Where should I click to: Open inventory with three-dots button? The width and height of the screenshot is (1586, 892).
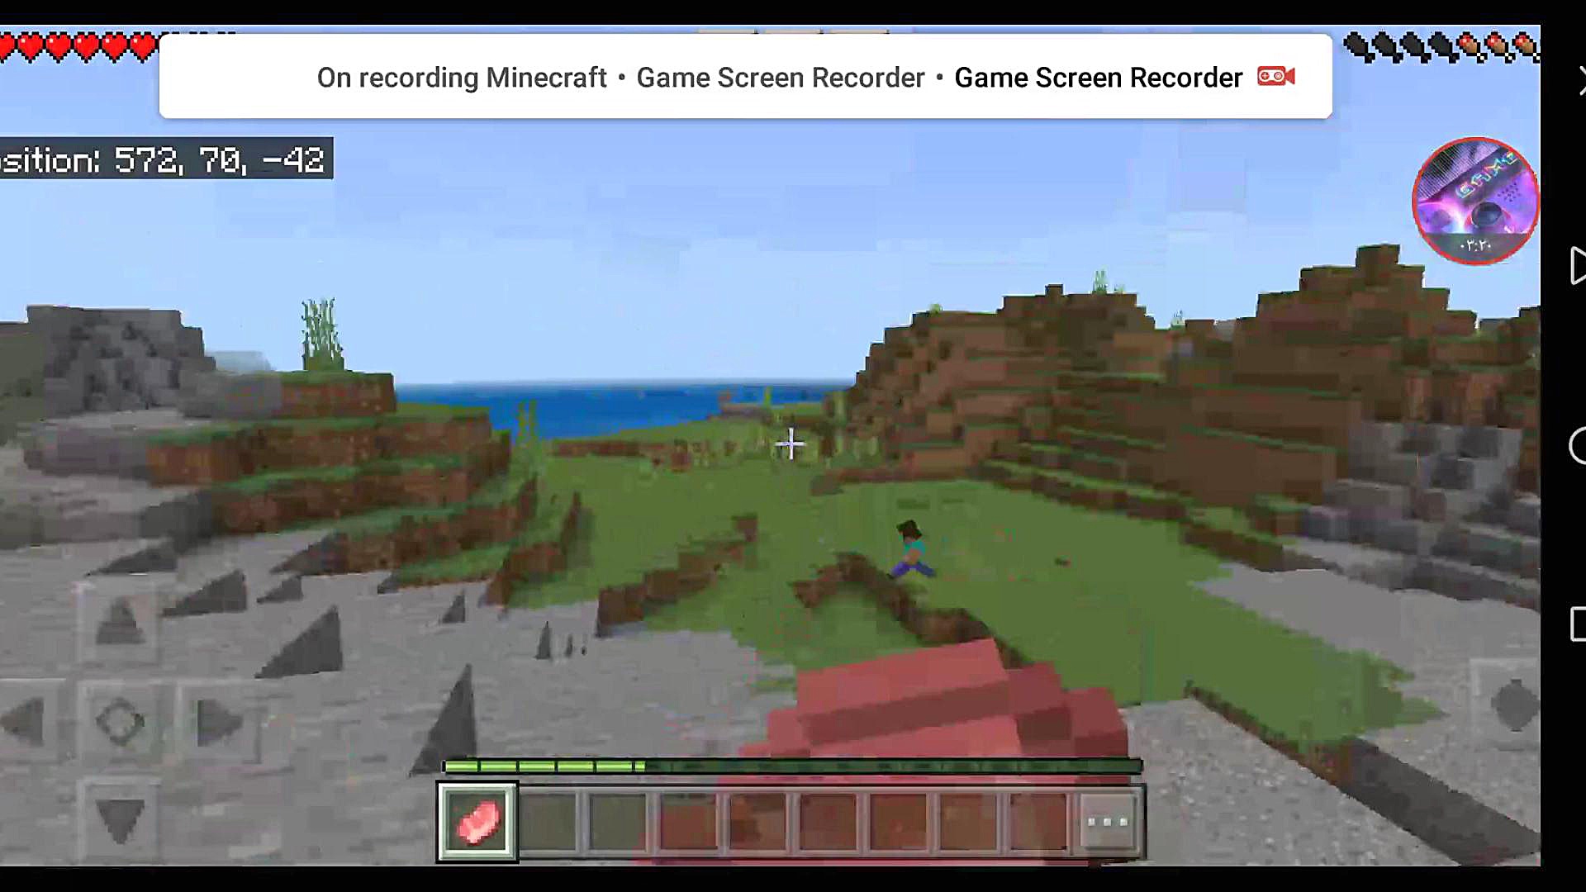pos(1107,822)
